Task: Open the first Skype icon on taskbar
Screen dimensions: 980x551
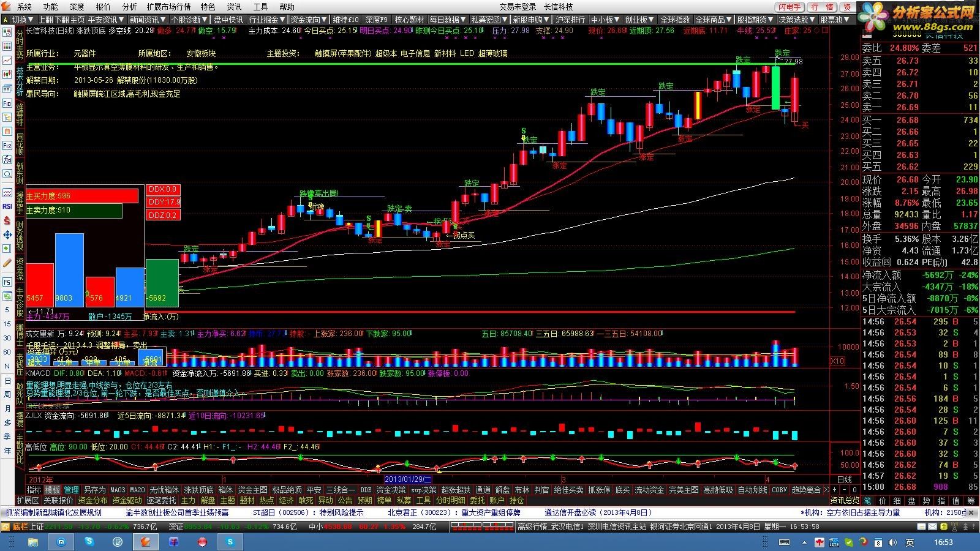Action: pos(89,542)
